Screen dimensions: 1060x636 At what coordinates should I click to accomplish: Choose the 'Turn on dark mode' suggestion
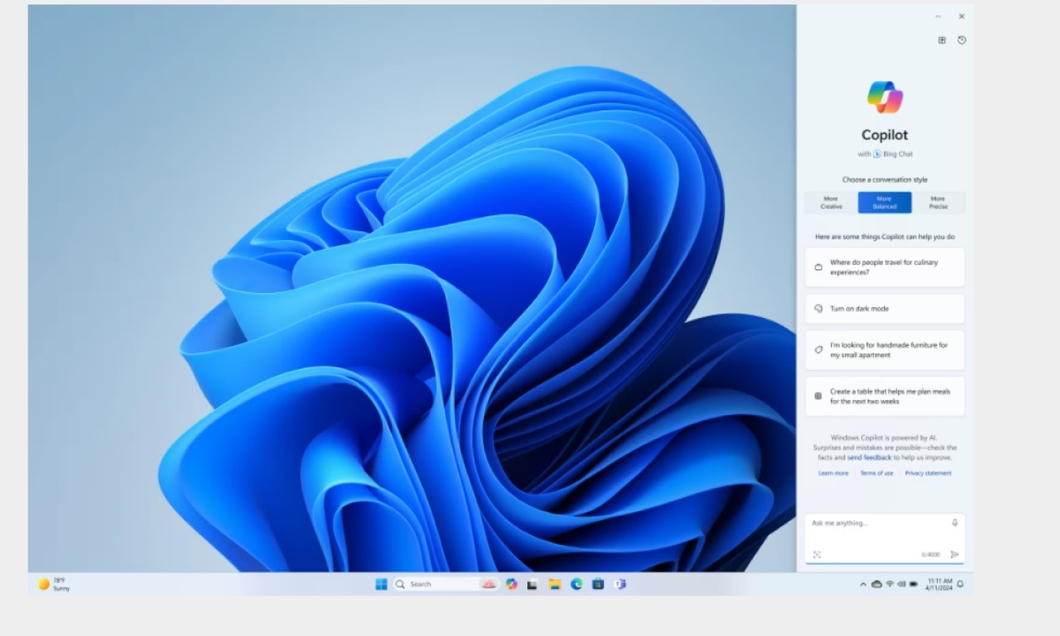(x=884, y=308)
